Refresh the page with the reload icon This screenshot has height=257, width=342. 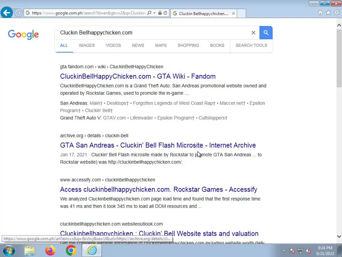pos(166,13)
